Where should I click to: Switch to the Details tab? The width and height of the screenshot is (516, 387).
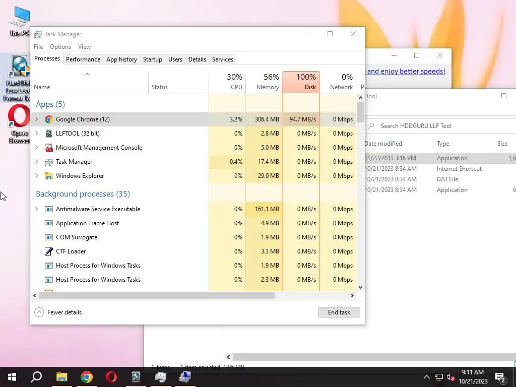click(197, 59)
